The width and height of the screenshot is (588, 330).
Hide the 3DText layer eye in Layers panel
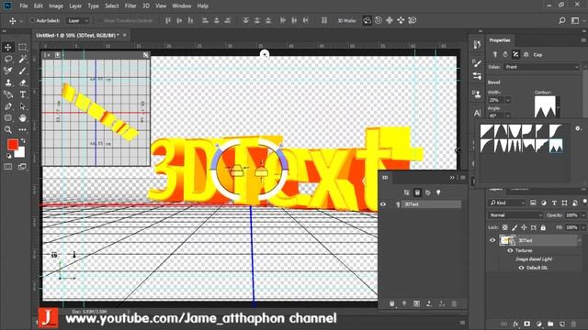pyautogui.click(x=492, y=240)
